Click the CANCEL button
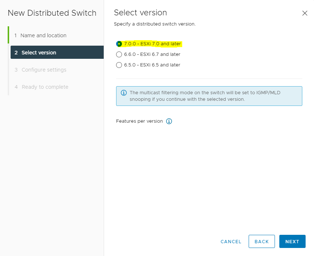 click(231, 242)
